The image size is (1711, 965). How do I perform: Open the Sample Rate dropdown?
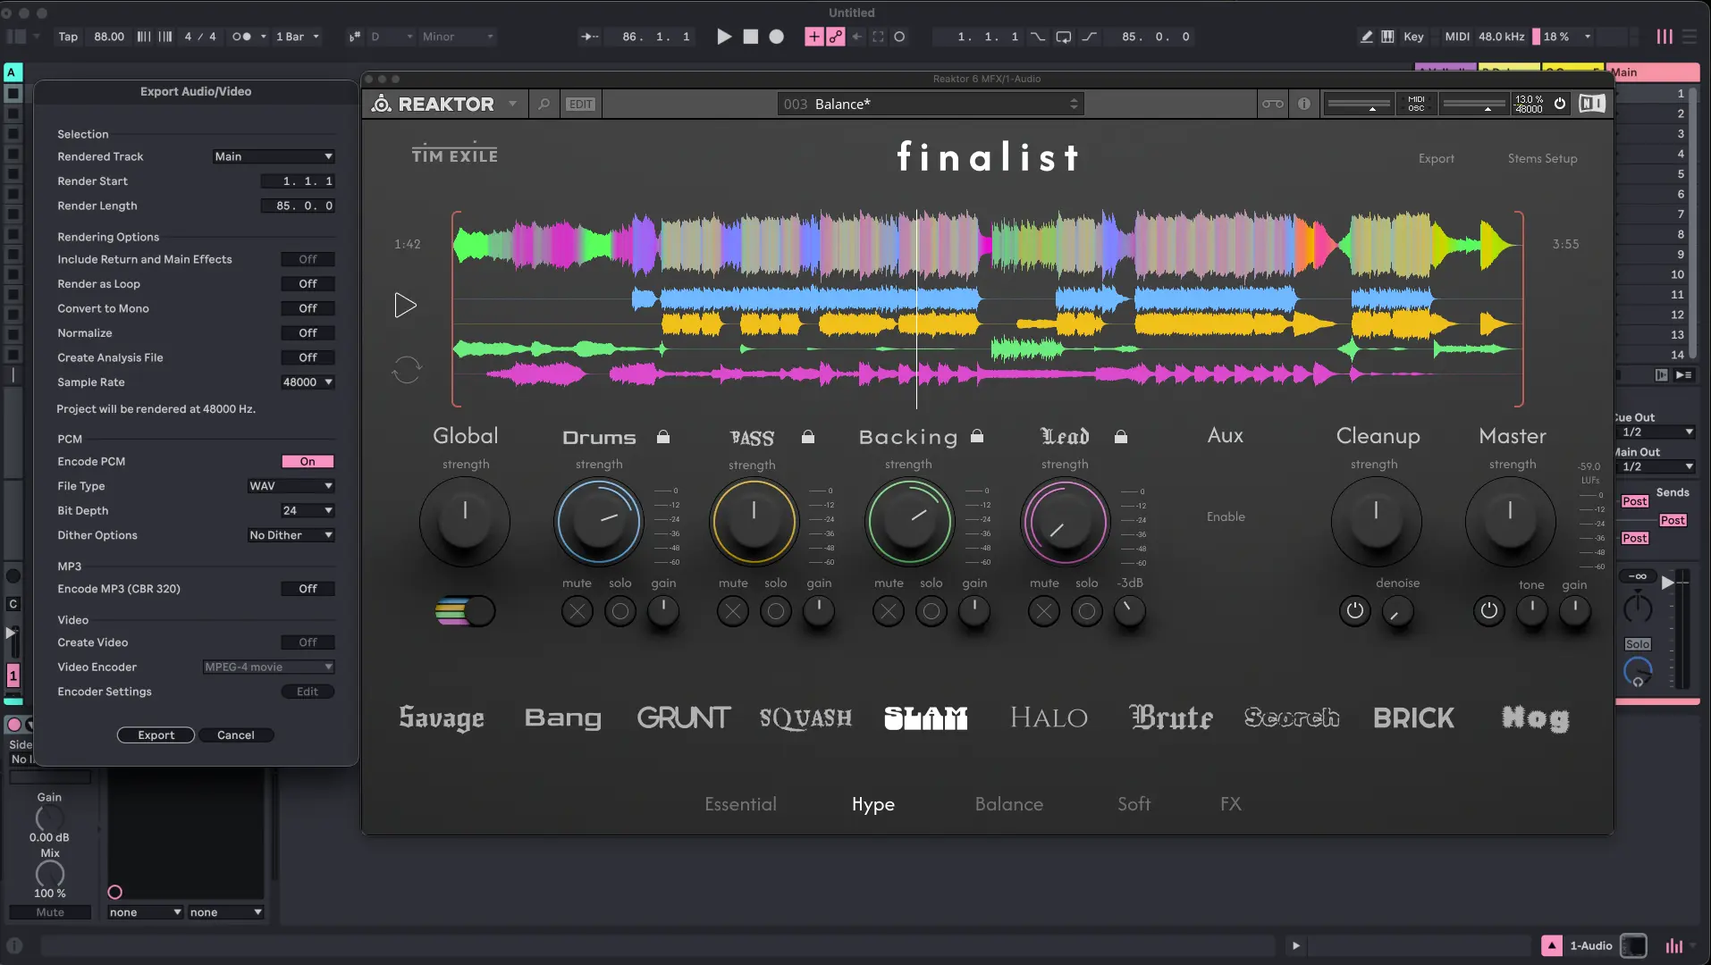click(x=308, y=382)
